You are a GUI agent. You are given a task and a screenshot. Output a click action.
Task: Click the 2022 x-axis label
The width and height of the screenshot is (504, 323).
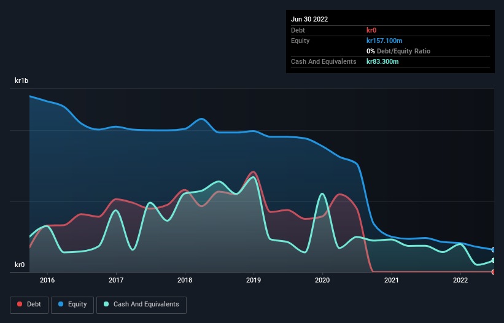(x=460, y=280)
